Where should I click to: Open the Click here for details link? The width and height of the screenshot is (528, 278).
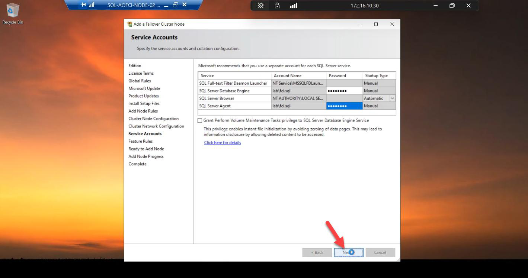click(x=223, y=143)
